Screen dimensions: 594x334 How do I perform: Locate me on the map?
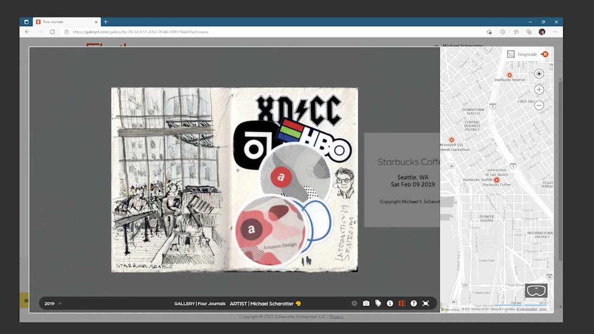point(539,74)
